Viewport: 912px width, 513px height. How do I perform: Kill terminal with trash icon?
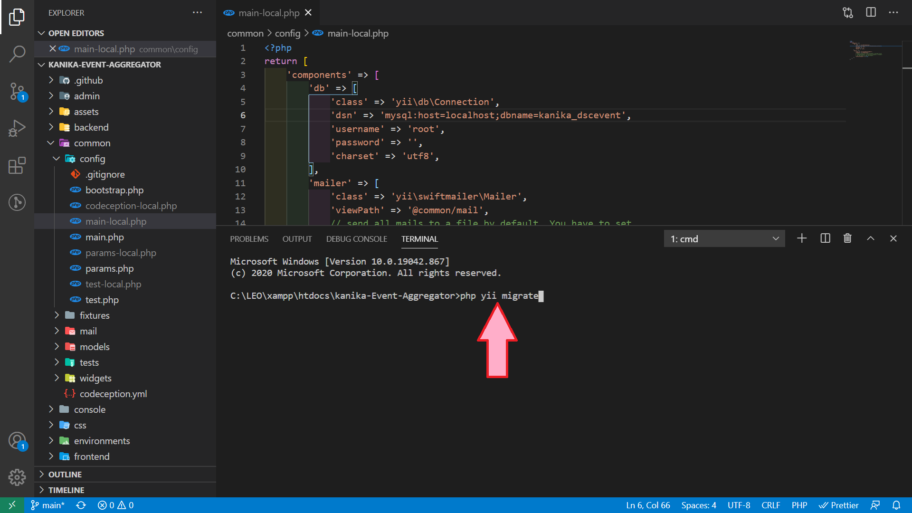click(x=847, y=238)
